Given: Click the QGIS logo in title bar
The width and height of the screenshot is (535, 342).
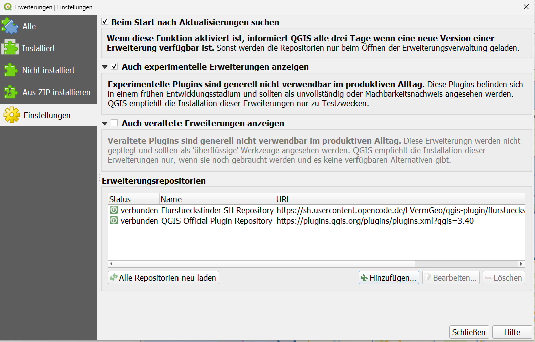Looking at the screenshot, I should pos(7,7).
